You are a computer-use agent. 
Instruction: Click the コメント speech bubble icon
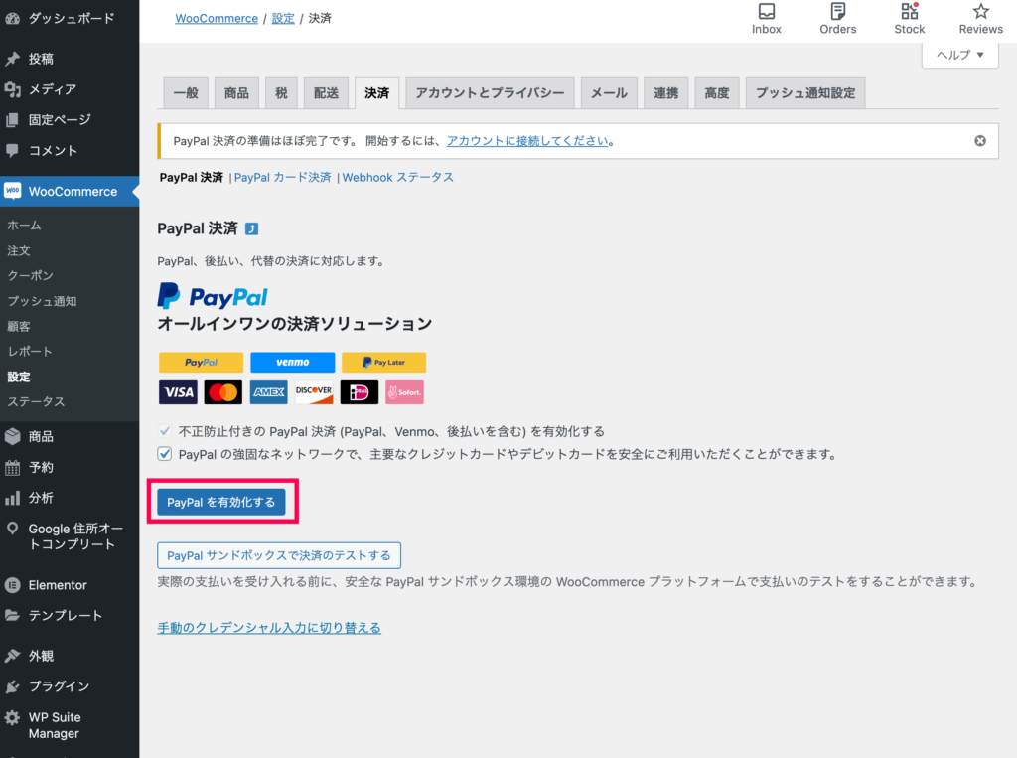click(x=12, y=151)
